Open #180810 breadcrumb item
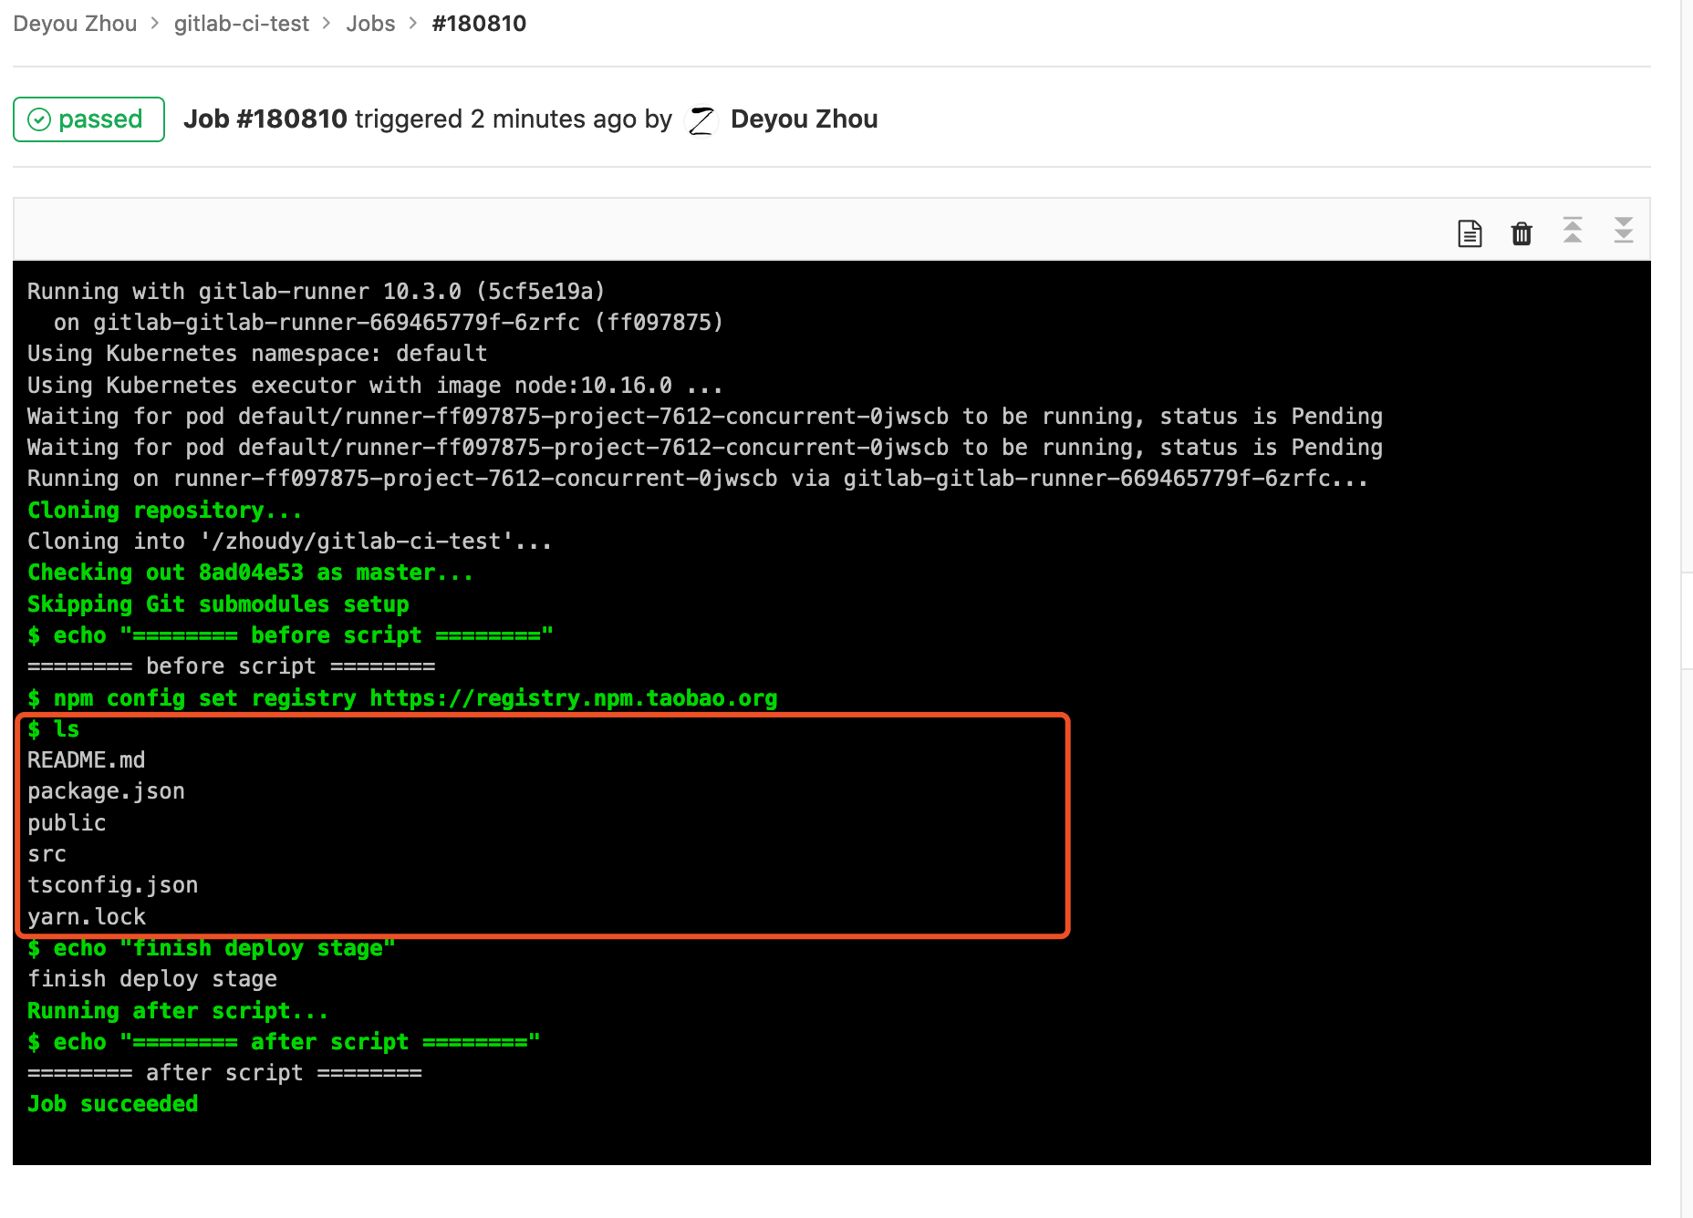The height and width of the screenshot is (1218, 1693). coord(479,24)
